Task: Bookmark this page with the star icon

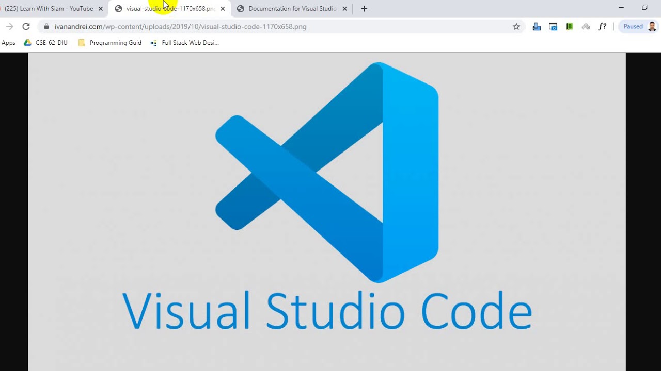Action: click(x=516, y=27)
